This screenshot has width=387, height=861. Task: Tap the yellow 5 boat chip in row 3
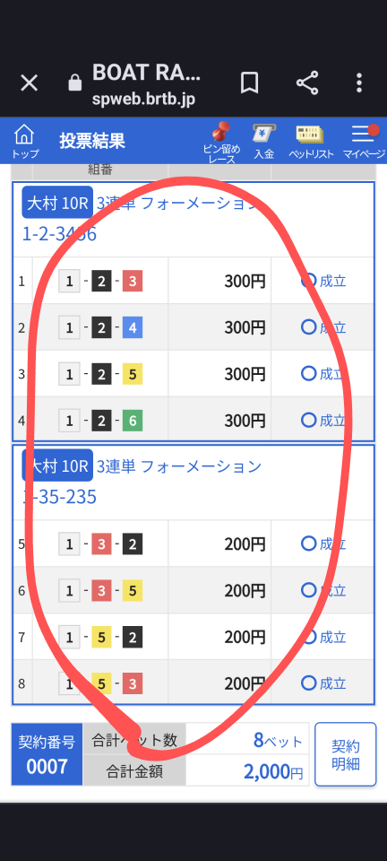click(x=133, y=374)
